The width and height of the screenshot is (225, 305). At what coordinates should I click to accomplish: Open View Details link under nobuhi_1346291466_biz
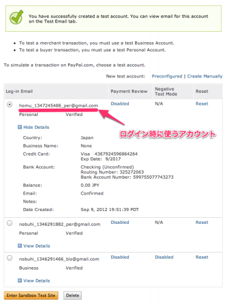pyautogui.click(x=36, y=281)
